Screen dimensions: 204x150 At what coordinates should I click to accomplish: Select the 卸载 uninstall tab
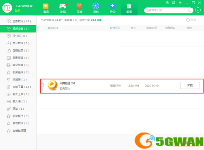point(129,8)
